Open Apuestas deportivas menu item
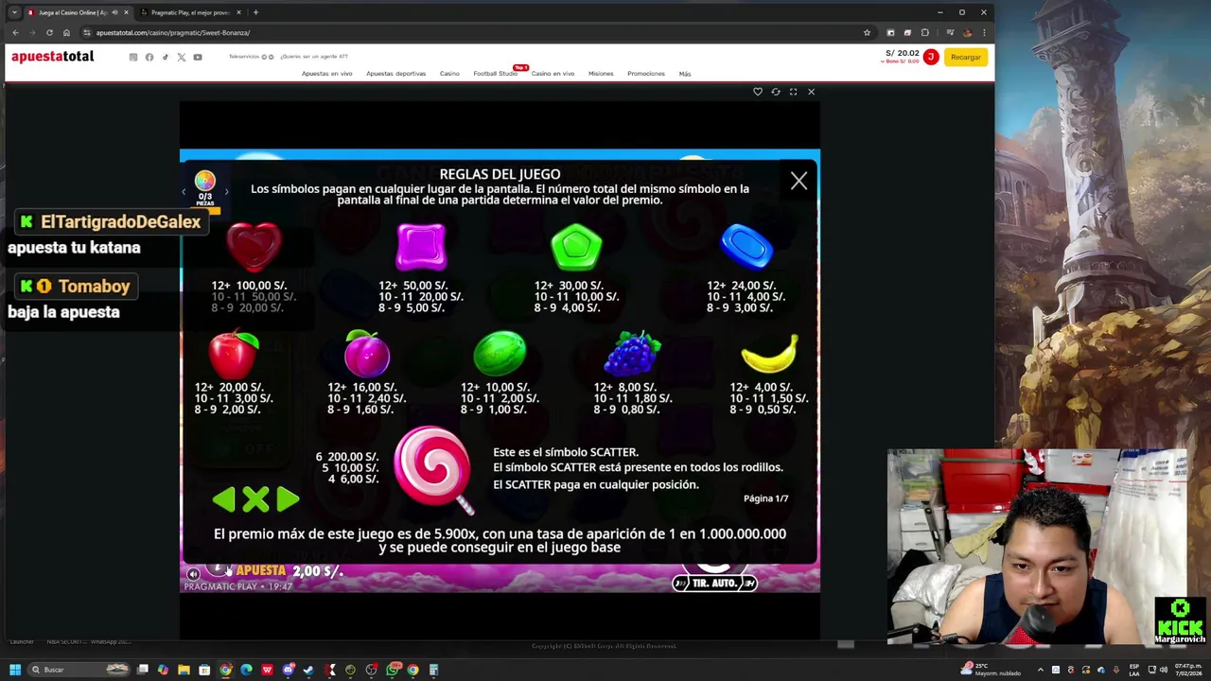The height and width of the screenshot is (681, 1211). pos(395,74)
